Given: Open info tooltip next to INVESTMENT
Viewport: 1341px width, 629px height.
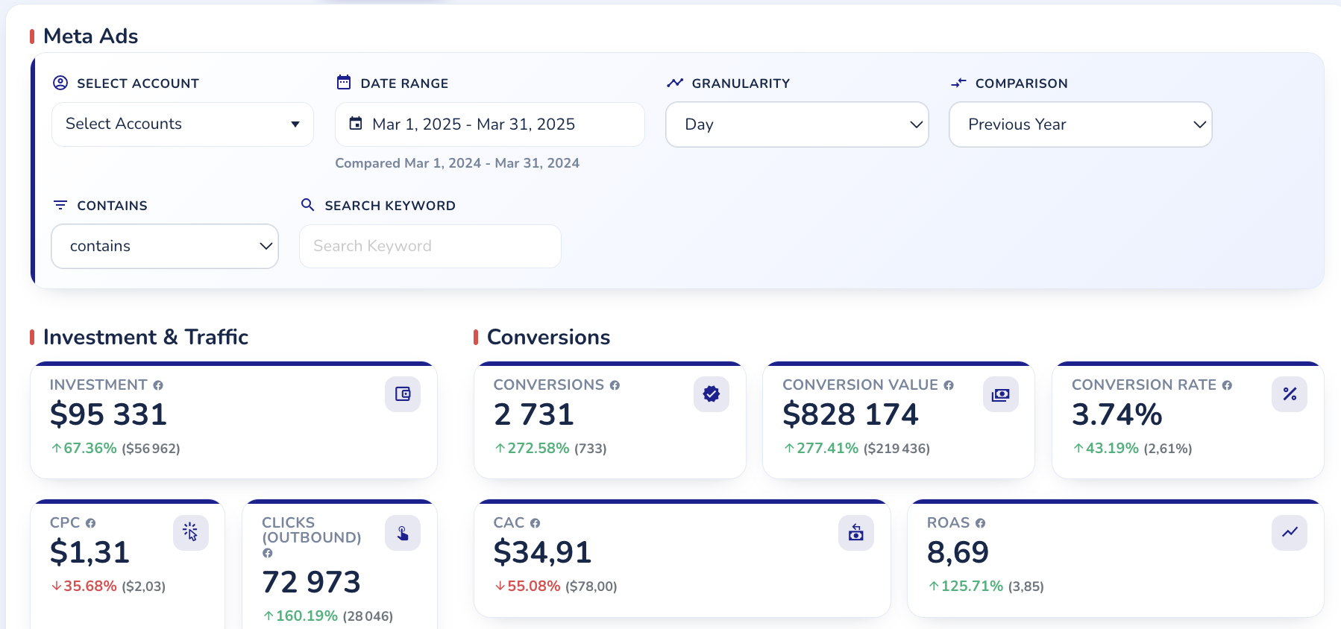Looking at the screenshot, I should tap(158, 385).
